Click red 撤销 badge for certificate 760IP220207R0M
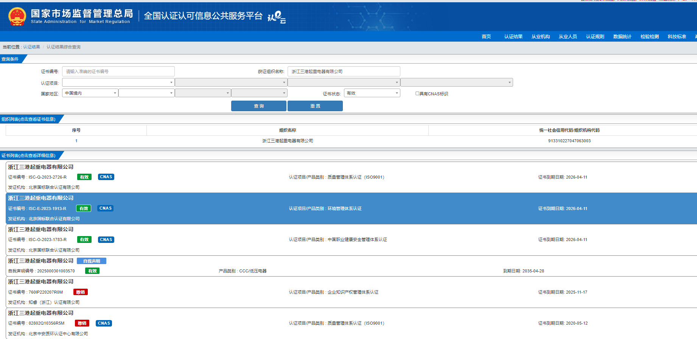Viewport: 697px width, 339px height. [80, 292]
